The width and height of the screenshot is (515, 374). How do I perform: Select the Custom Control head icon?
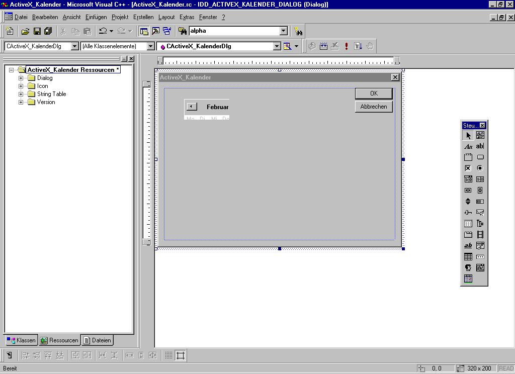468,268
